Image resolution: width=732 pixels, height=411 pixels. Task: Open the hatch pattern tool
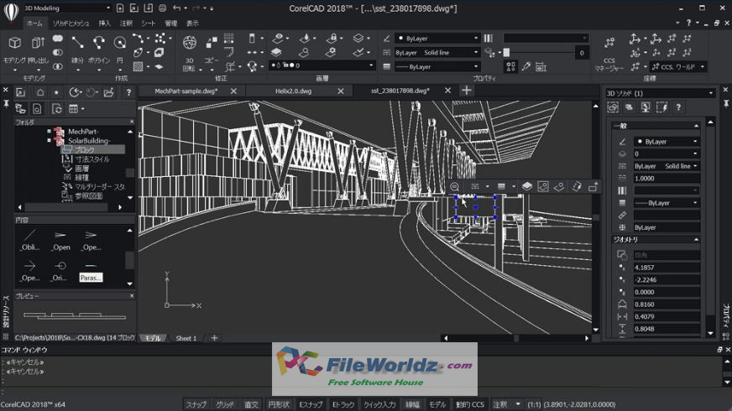pos(138,67)
